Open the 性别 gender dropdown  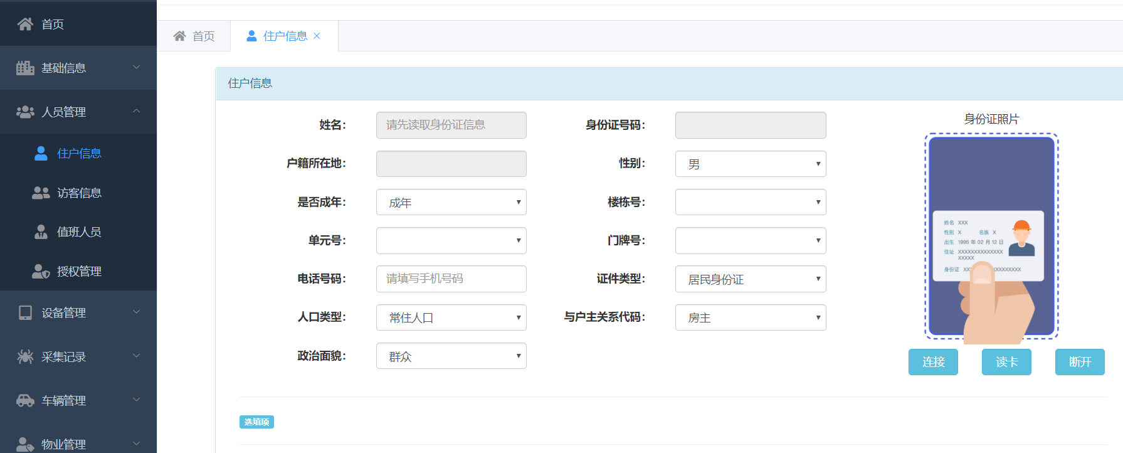coord(750,164)
